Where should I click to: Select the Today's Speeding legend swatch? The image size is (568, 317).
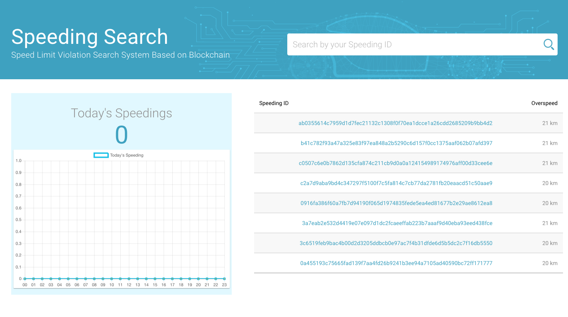(100, 155)
